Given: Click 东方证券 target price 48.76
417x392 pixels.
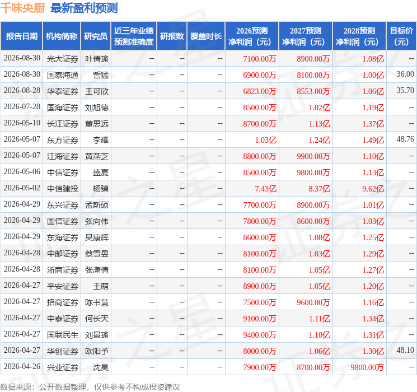Looking at the screenshot, I should pyautogui.click(x=405, y=139).
